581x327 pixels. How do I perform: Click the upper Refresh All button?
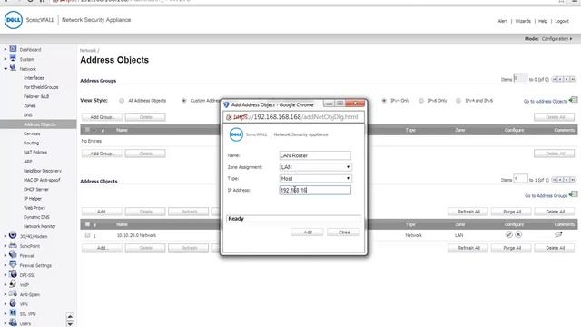[x=468, y=212]
